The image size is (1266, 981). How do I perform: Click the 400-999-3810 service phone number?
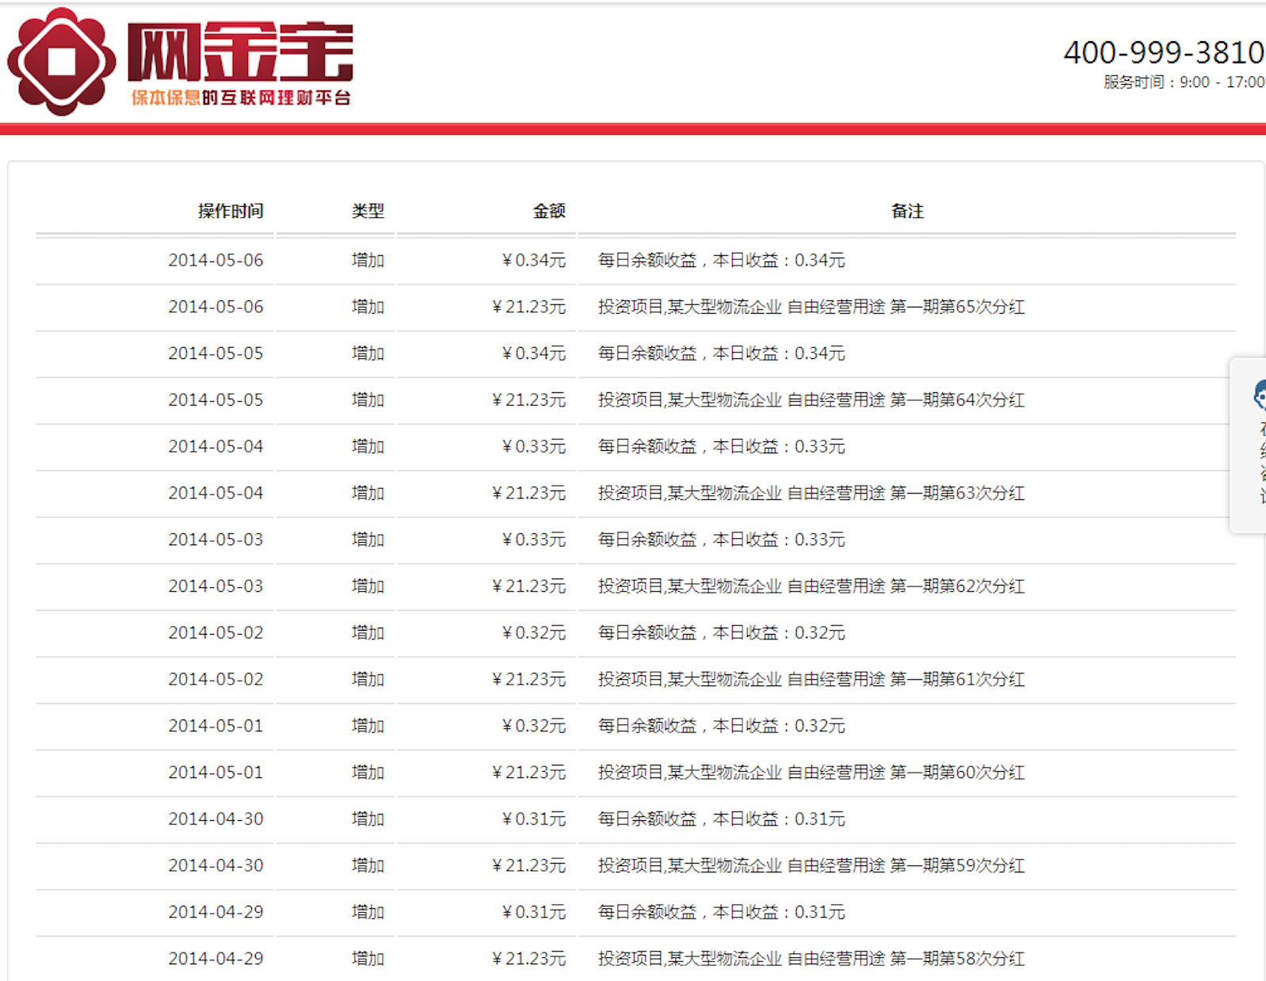[x=1164, y=52]
